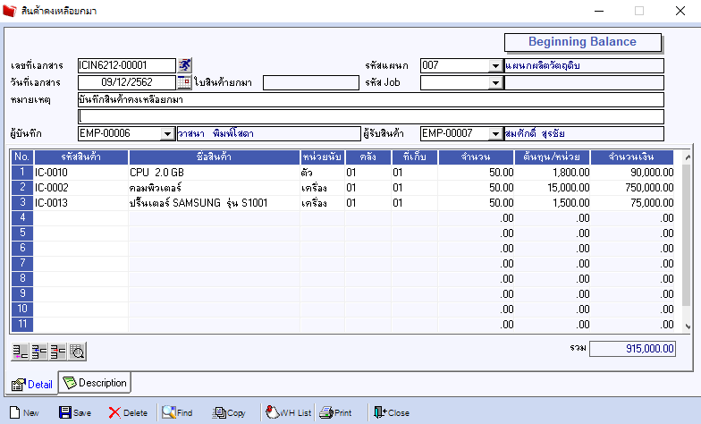Click the SAMSUNG S1001 printer name cell
701x424 pixels.
215,202
